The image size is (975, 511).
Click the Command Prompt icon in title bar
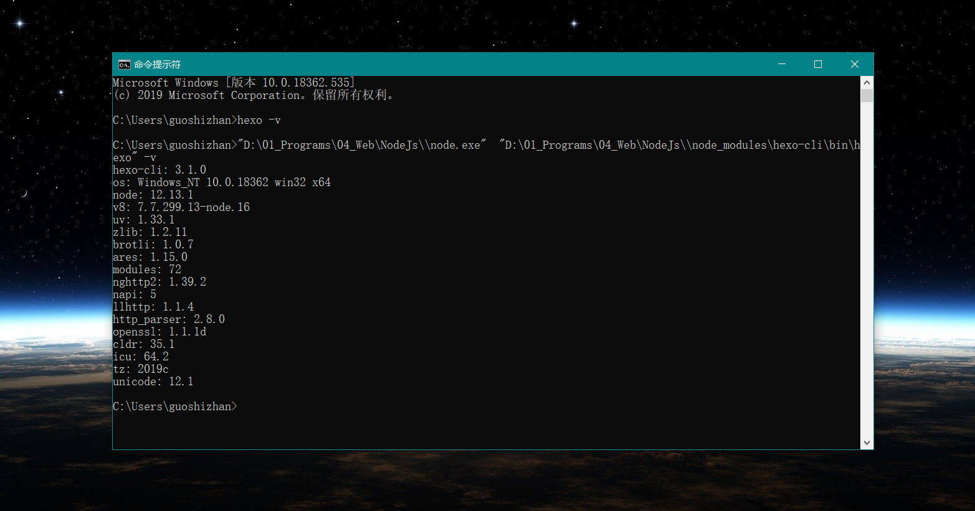pyautogui.click(x=124, y=64)
